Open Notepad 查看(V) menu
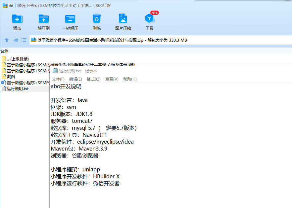The width and height of the screenshot is (292, 208). [x=112, y=79]
